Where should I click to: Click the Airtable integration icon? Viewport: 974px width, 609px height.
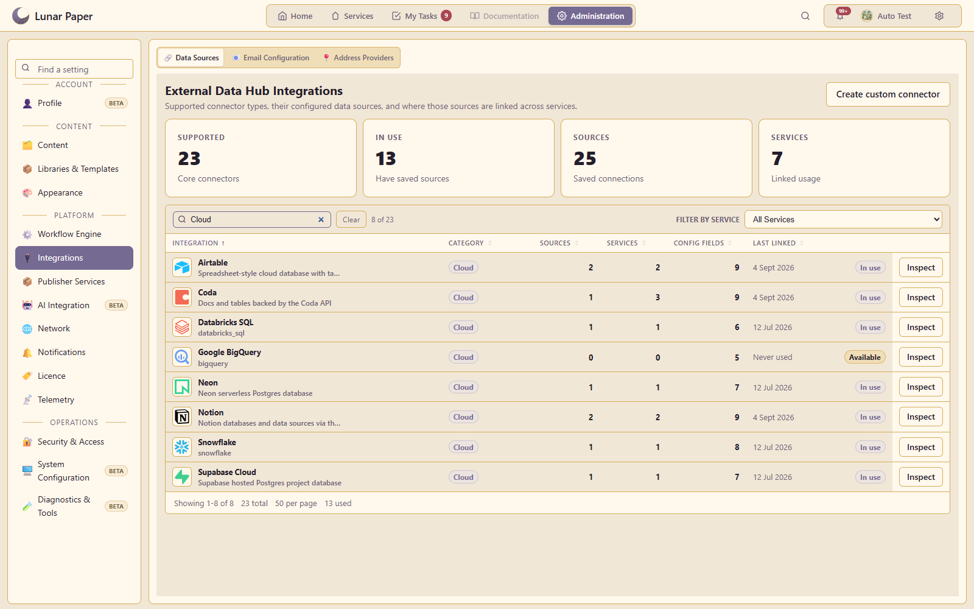(x=182, y=267)
